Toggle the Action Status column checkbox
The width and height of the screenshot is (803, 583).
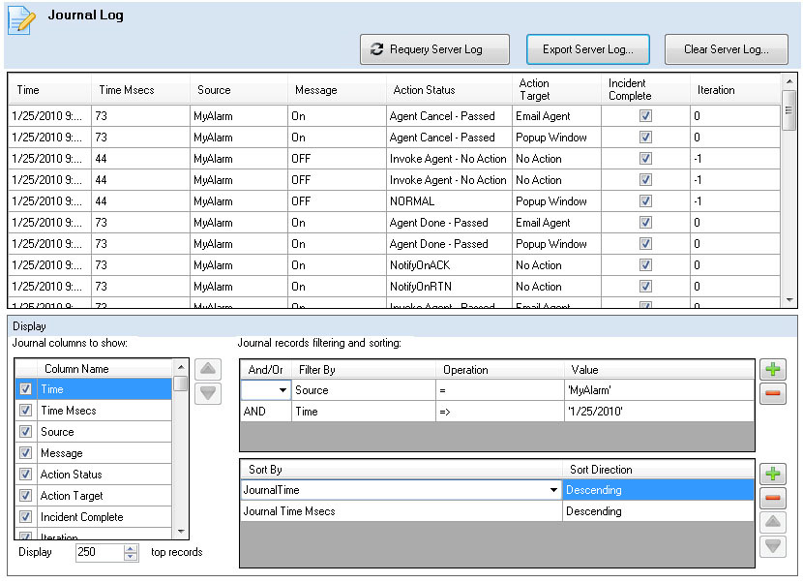point(26,475)
